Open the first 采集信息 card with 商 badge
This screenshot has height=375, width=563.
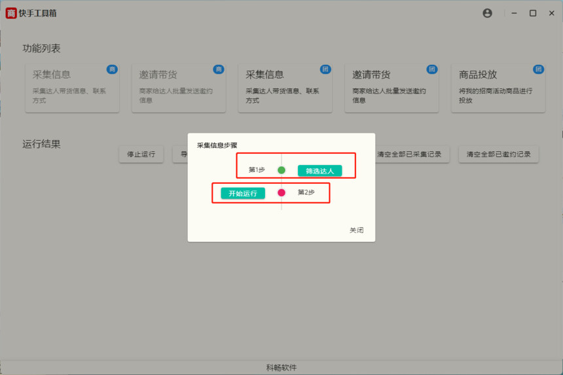pos(72,88)
